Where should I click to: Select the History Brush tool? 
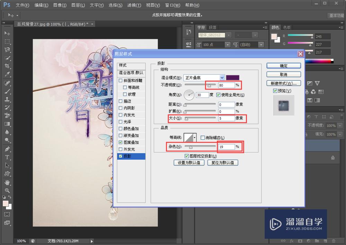(x=7, y=108)
